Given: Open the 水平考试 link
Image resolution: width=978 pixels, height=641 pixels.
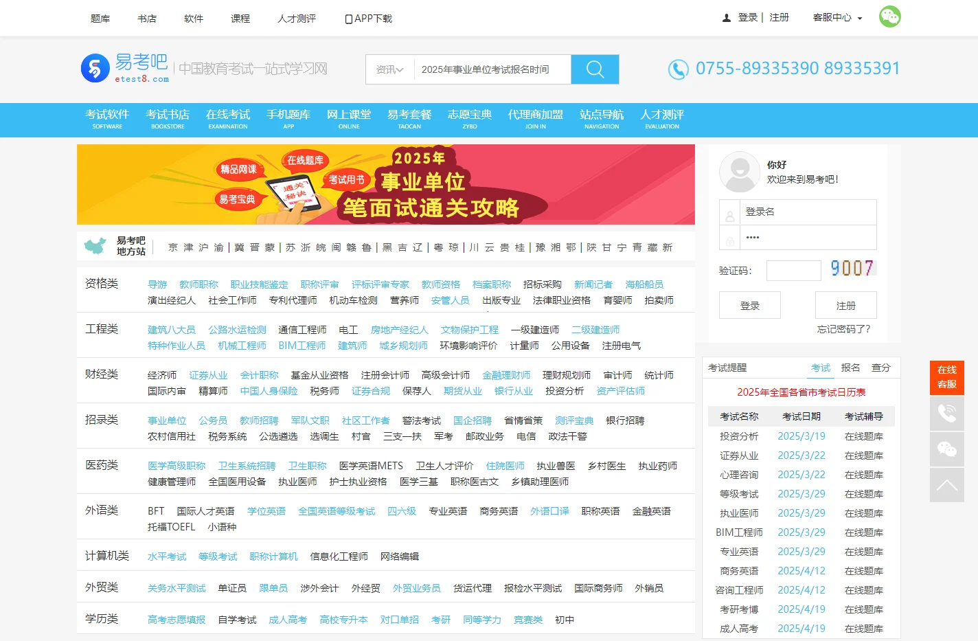Looking at the screenshot, I should pos(167,556).
